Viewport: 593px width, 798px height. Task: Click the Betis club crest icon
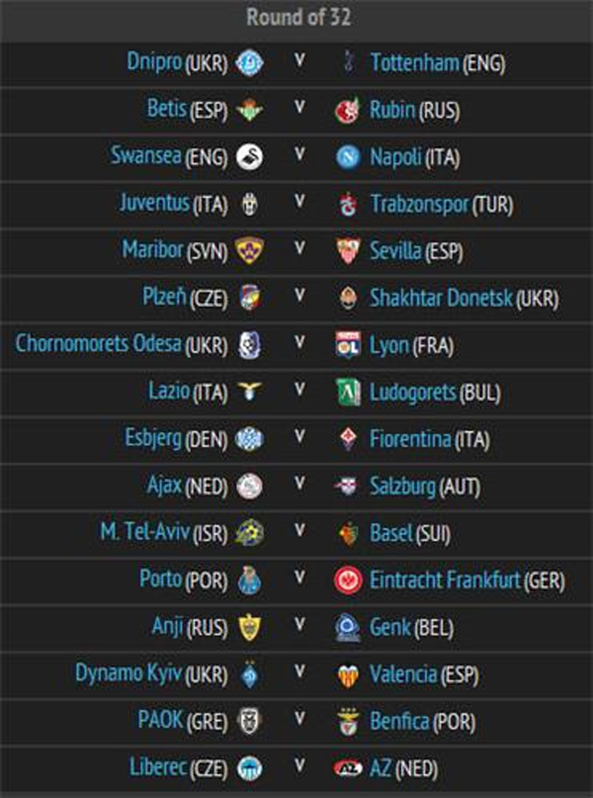[x=249, y=110]
